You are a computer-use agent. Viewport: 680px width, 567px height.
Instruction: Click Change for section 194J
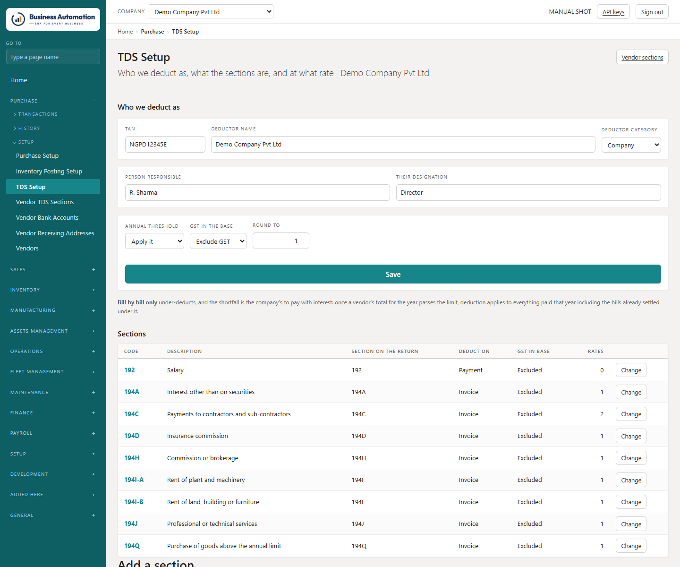pyautogui.click(x=631, y=524)
